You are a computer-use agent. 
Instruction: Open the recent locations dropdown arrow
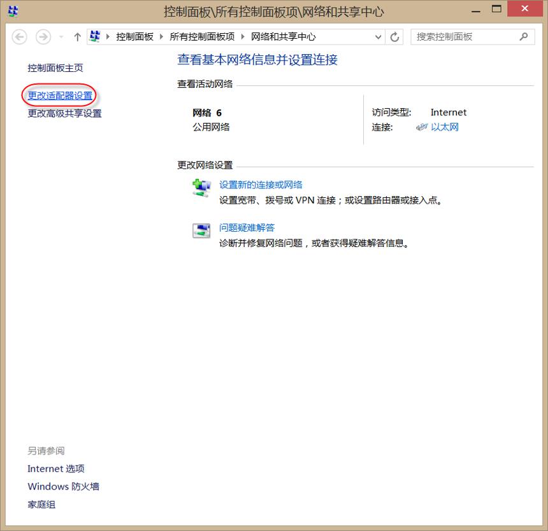[x=62, y=37]
